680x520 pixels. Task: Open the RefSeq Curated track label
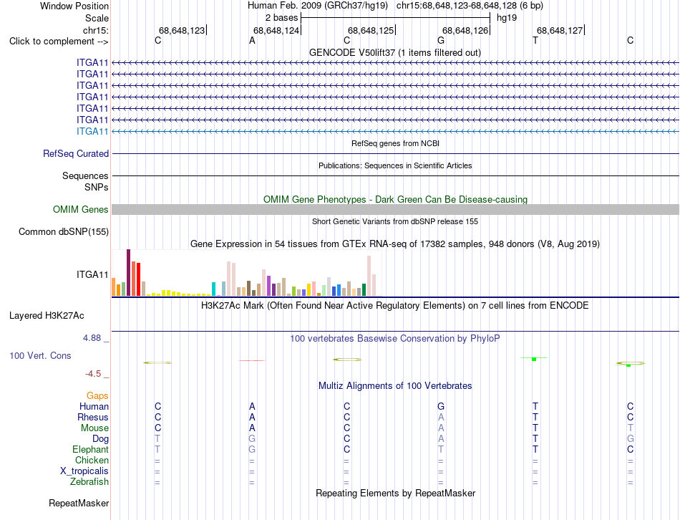76,154
